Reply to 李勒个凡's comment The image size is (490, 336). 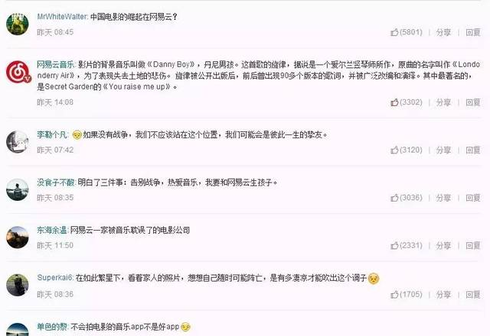click(x=473, y=150)
